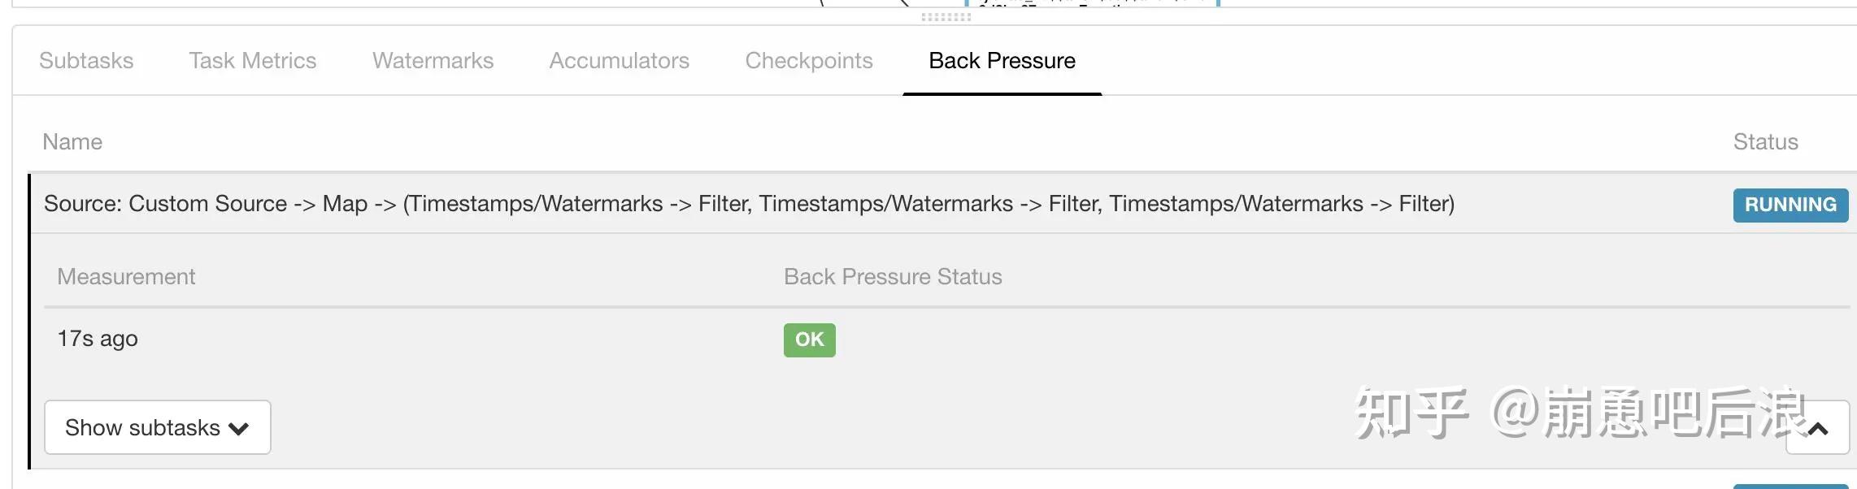Grab the dotted panel resize handle
Viewport: 1857px width, 489px height.
(x=946, y=17)
